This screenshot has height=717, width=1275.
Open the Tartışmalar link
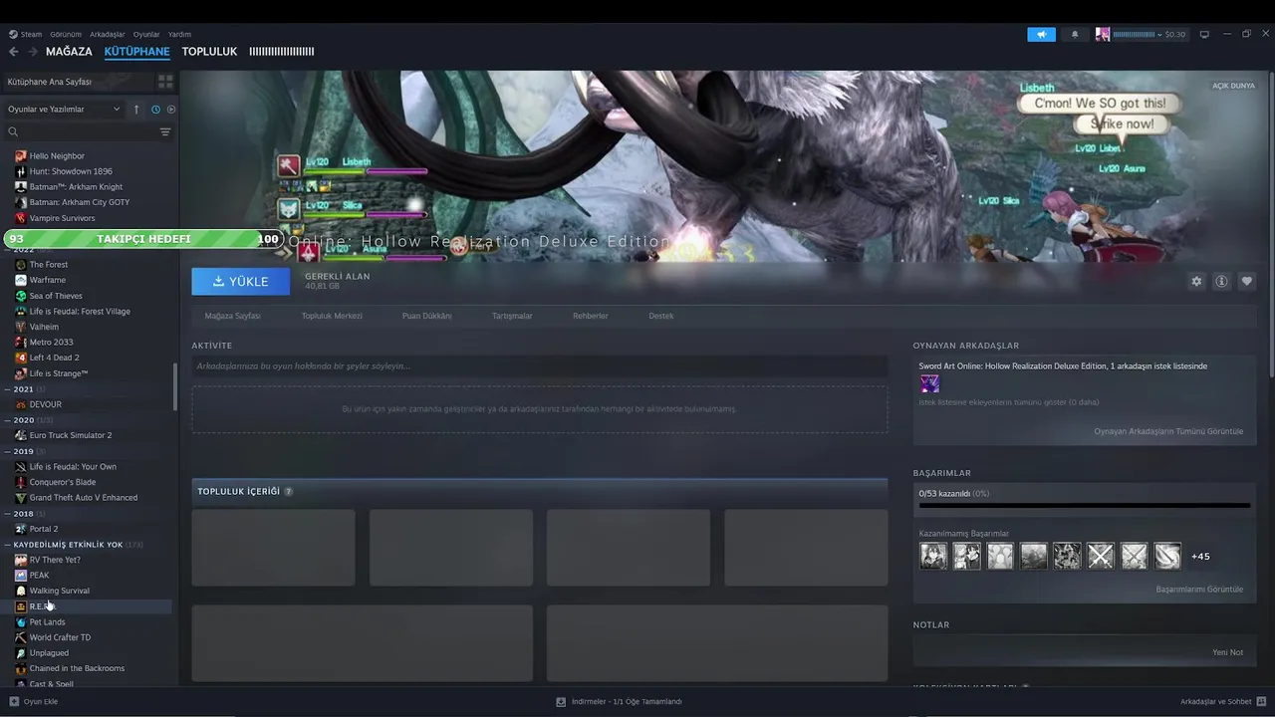pyautogui.click(x=512, y=316)
